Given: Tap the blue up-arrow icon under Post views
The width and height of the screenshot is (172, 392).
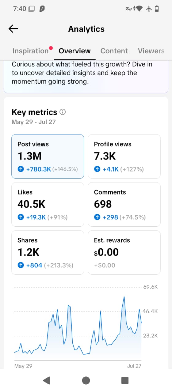Looking at the screenshot, I should click(21, 169).
